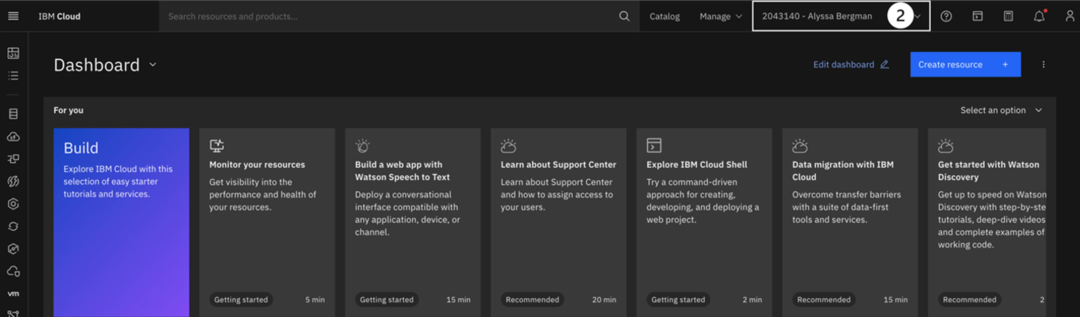Click the search magnifier icon
Image resolution: width=1080 pixels, height=317 pixels.
point(624,16)
